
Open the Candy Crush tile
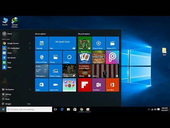(69, 85)
